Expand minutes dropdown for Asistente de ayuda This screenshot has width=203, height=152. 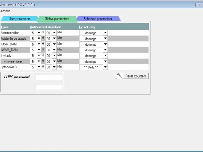point(54,39)
